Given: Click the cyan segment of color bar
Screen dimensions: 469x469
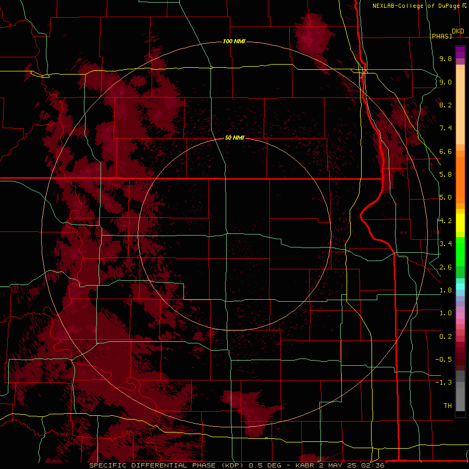Looking at the screenshot, I should (460, 287).
